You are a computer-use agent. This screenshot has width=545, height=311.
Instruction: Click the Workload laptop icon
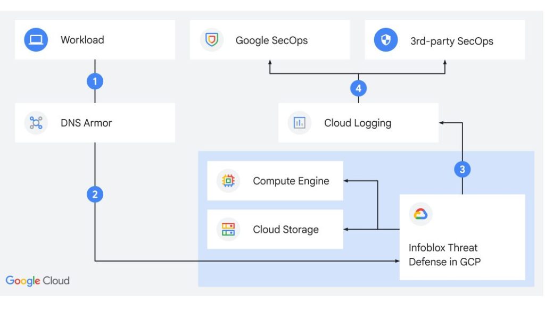tap(36, 40)
